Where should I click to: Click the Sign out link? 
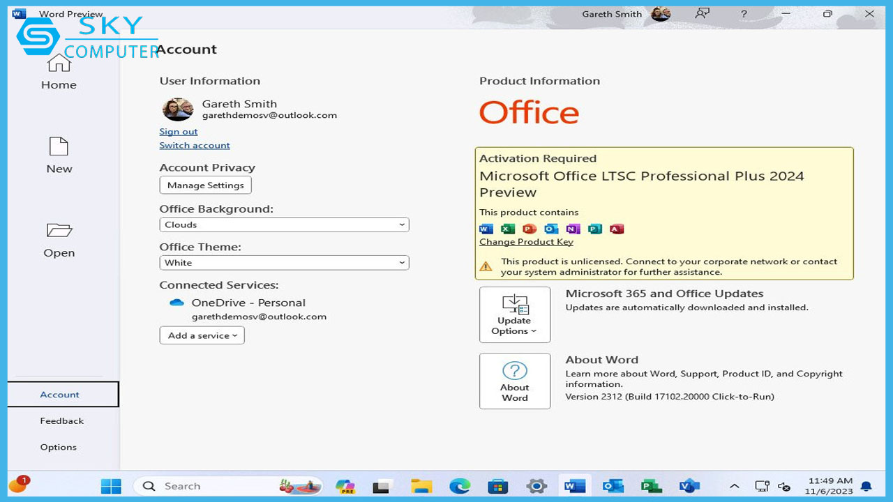(x=179, y=131)
